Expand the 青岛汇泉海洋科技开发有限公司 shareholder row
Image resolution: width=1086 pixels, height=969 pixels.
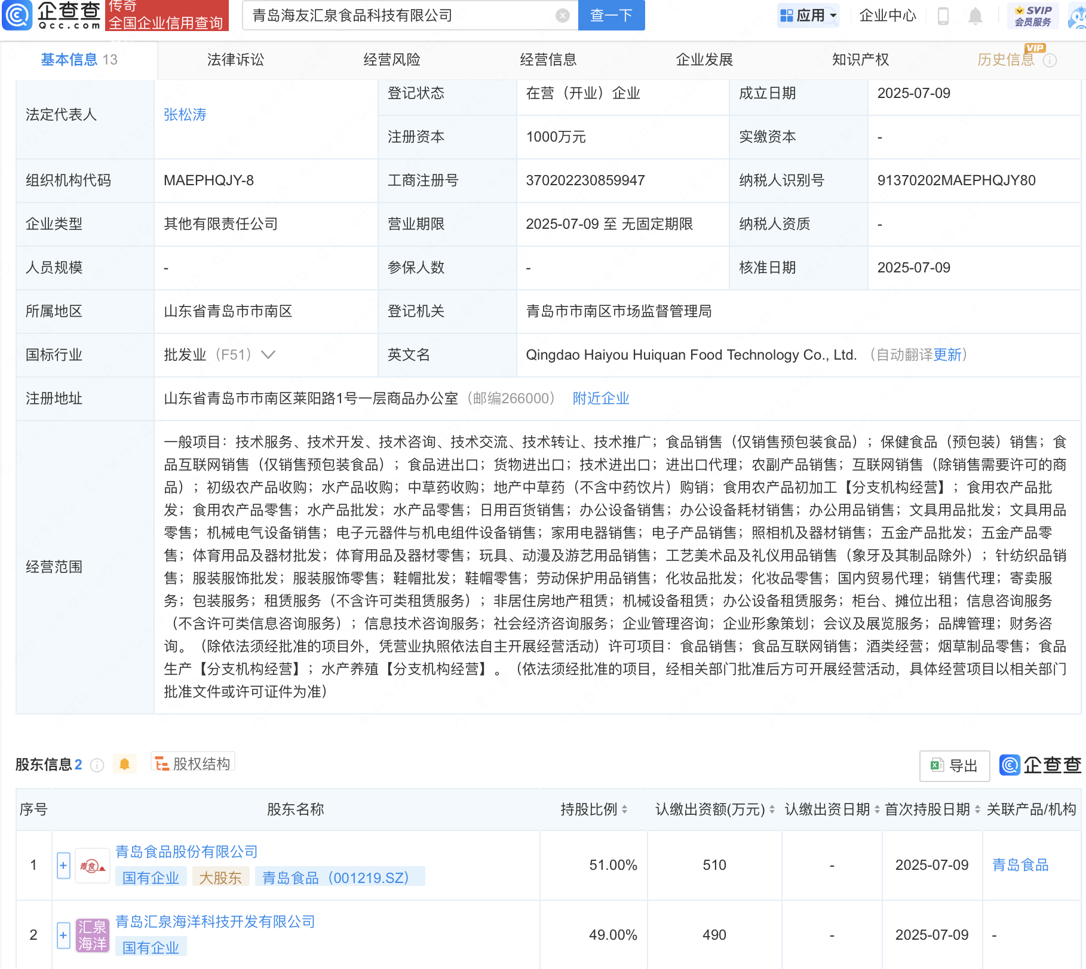click(63, 935)
